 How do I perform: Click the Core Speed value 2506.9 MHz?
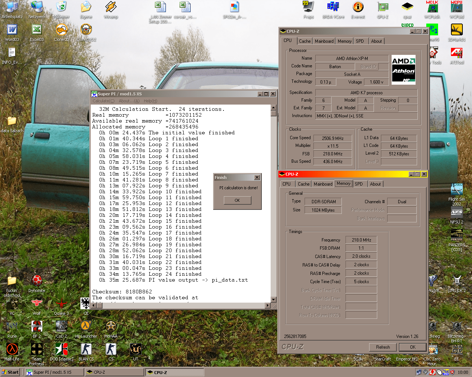[x=333, y=138]
